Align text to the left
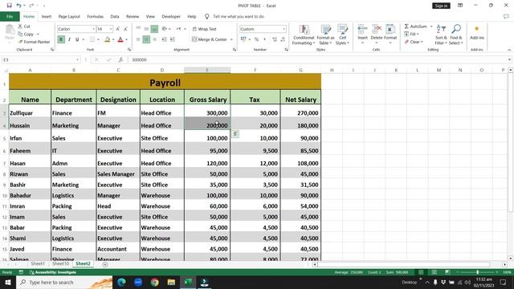Image resolution: width=514 pixels, height=289 pixels. [x=138, y=39]
